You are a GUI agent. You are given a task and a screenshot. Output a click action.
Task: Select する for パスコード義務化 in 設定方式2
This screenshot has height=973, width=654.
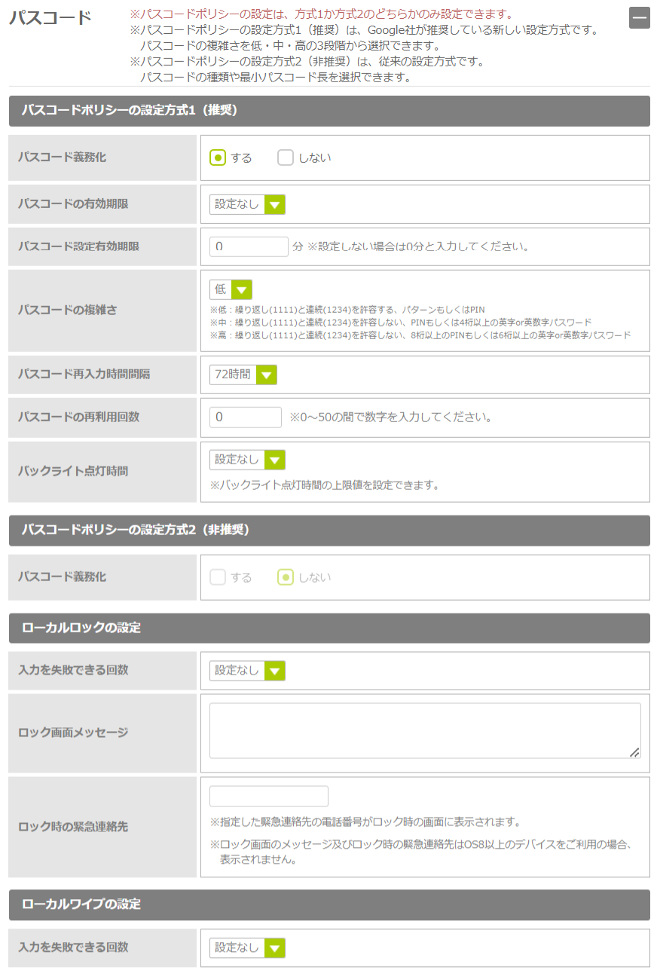217,577
